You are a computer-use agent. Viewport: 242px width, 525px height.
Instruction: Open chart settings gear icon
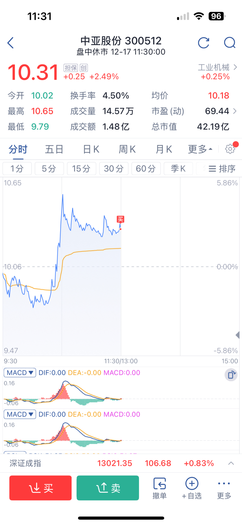coord(230,149)
